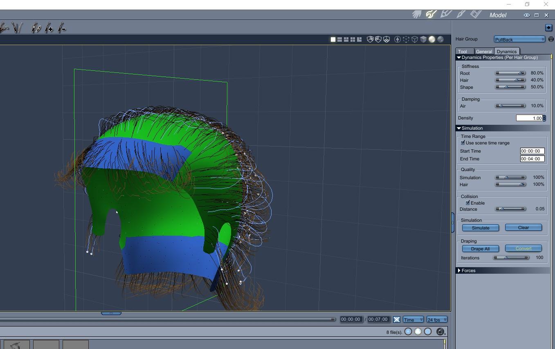Image resolution: width=555 pixels, height=349 pixels.
Task: Collapse the Simulation section
Action: (459, 128)
